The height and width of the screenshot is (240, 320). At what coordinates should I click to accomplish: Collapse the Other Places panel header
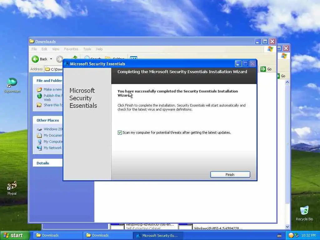pos(48,120)
